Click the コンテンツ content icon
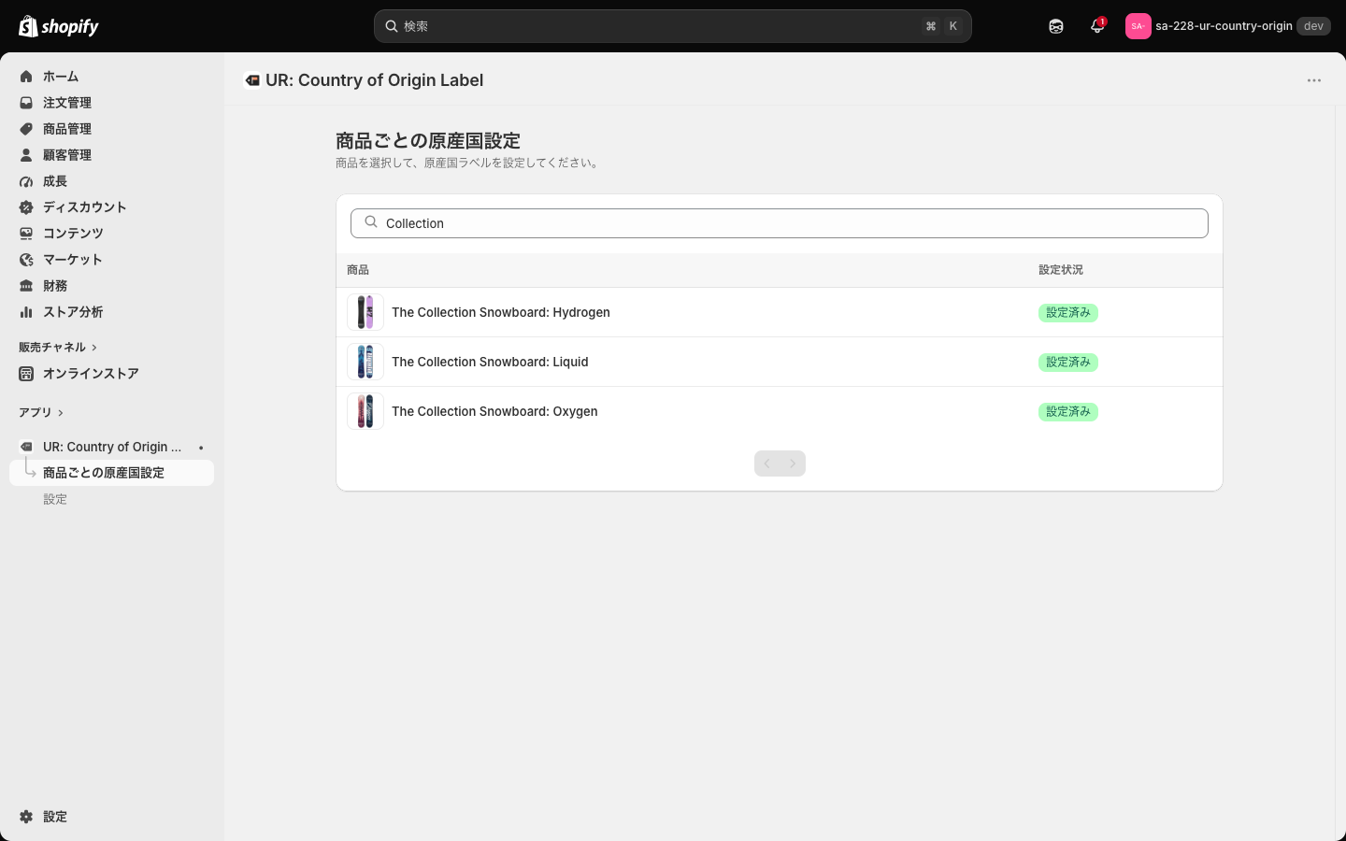 point(26,234)
